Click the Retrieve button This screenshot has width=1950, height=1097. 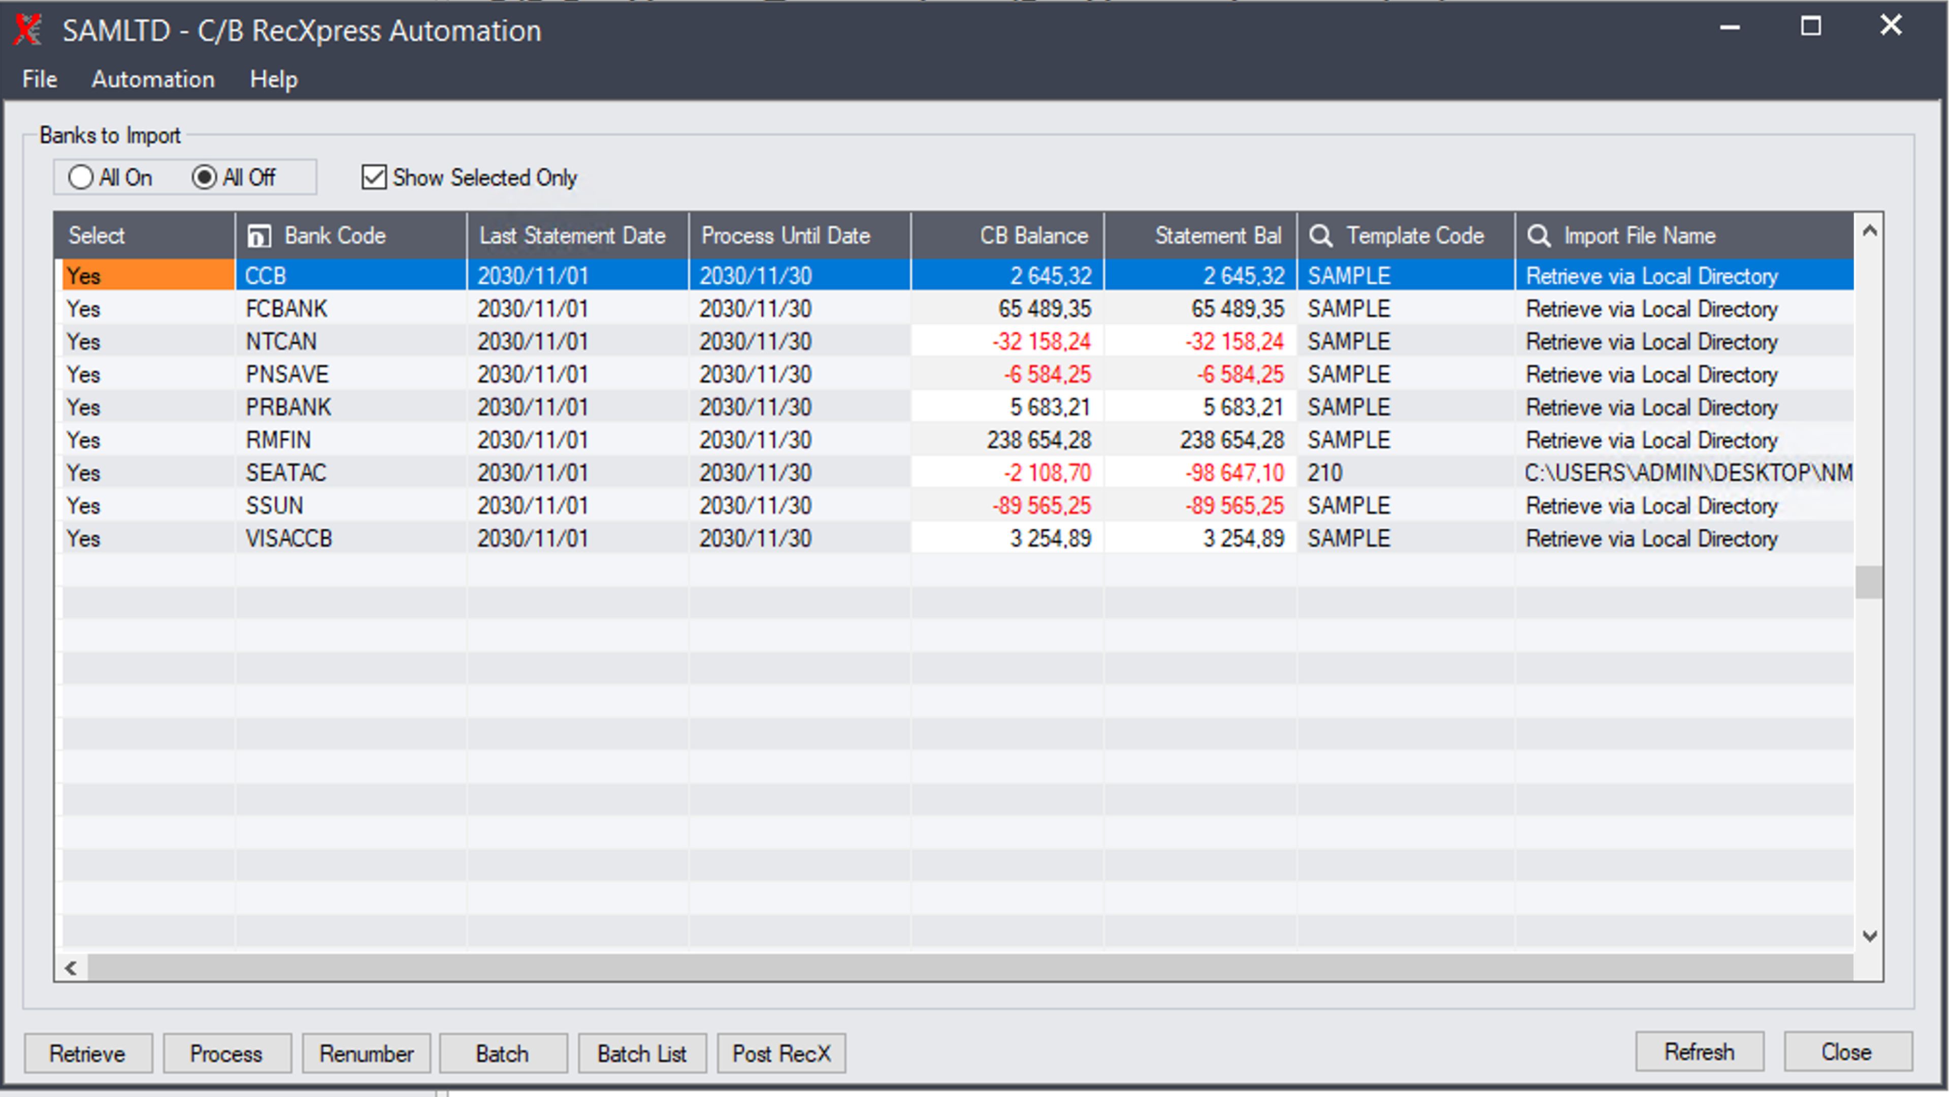(x=88, y=1054)
